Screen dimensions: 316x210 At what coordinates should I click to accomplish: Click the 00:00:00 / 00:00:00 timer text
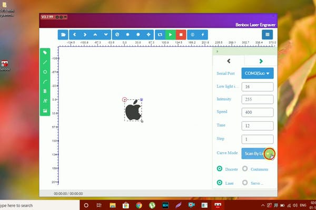pyautogui.click(x=68, y=194)
